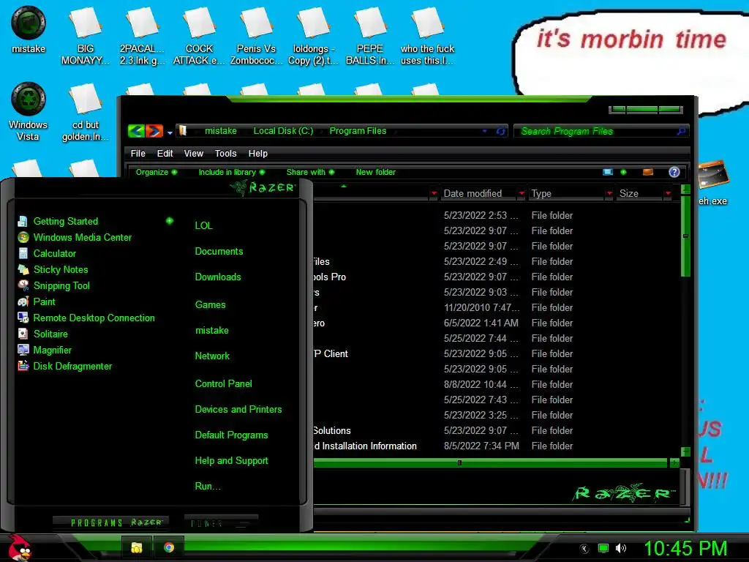
Task: Expand the Include in library dropdown
Action: click(231, 172)
